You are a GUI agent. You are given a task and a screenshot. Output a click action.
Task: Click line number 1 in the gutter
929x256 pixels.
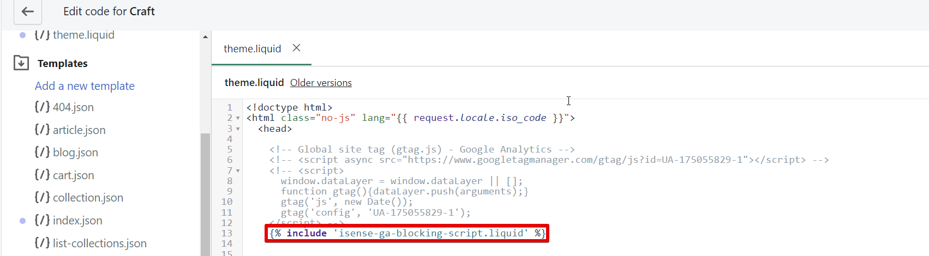(230, 108)
